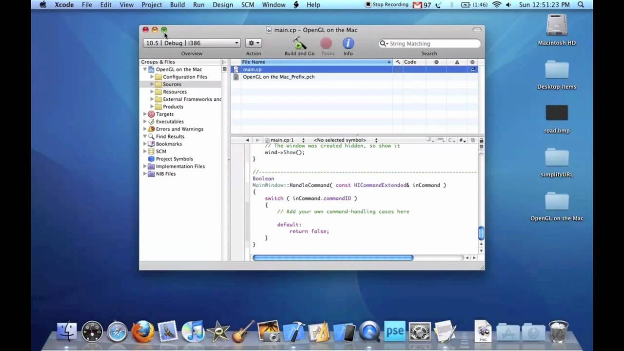The image size is (624, 351).
Task: Open the Build menu
Action: pyautogui.click(x=177, y=5)
